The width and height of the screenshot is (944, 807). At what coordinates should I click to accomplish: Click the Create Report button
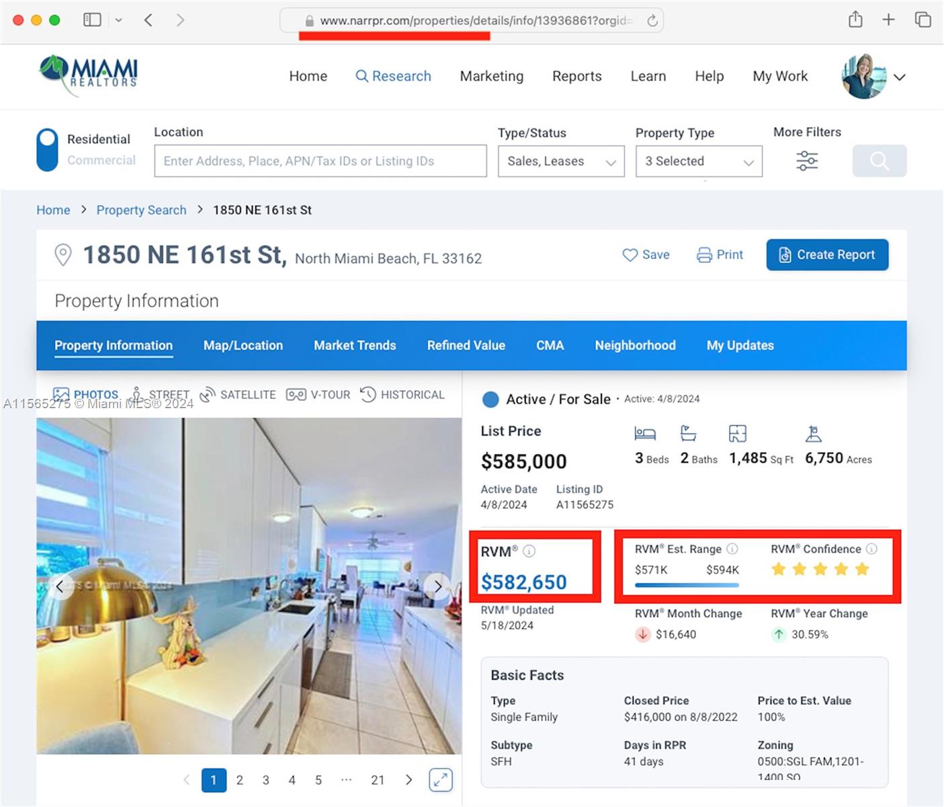(826, 255)
